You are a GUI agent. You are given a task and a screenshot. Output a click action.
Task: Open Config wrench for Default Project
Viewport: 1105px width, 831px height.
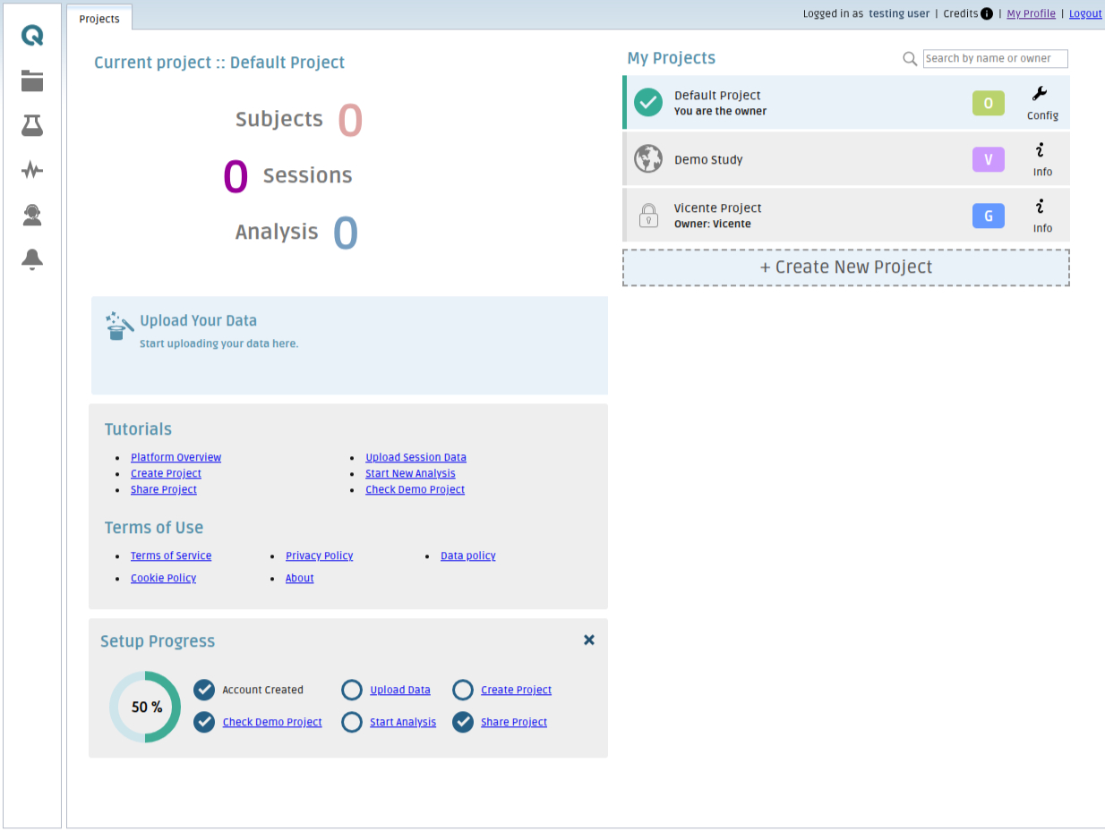1041,93
